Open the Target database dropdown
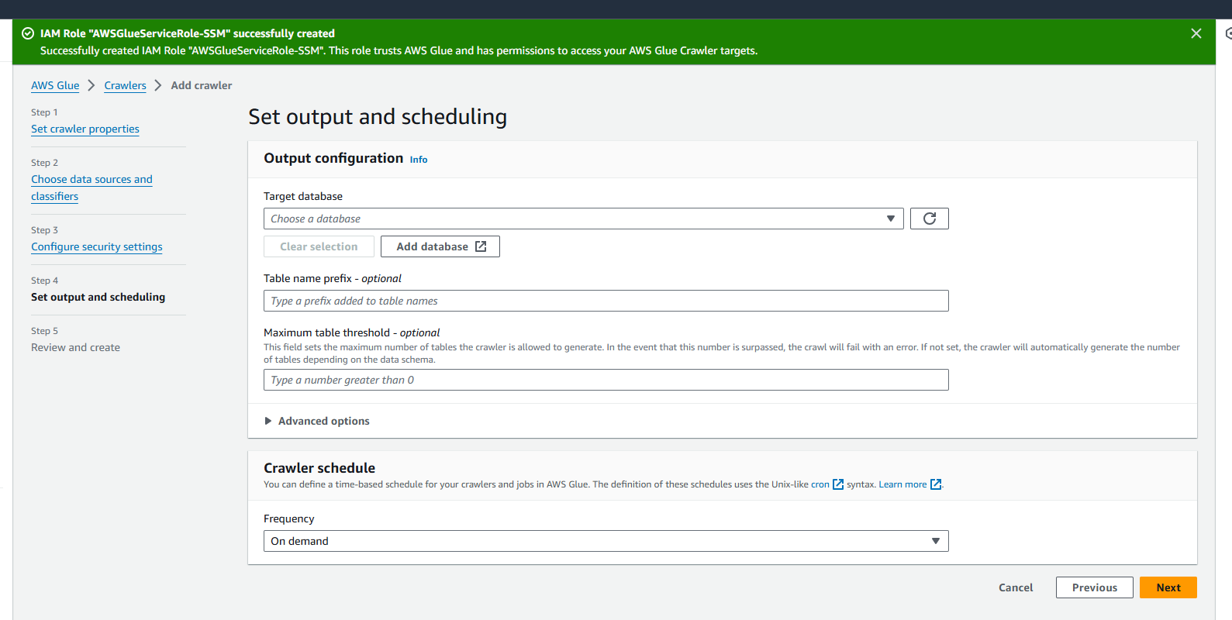The width and height of the screenshot is (1232, 620). pos(583,219)
